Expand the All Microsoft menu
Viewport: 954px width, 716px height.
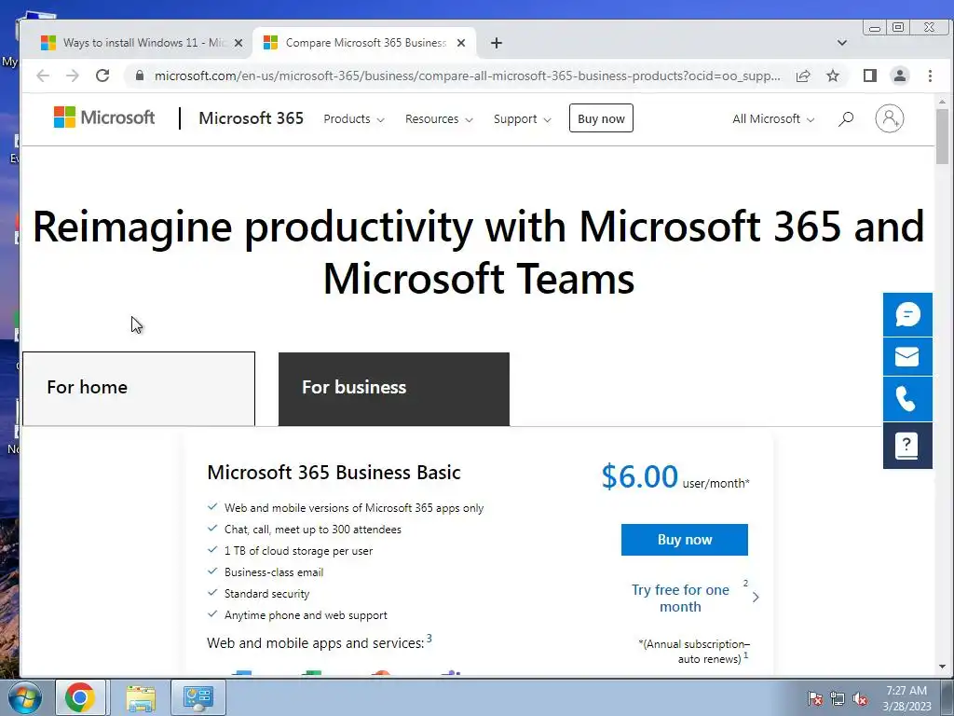(x=772, y=119)
